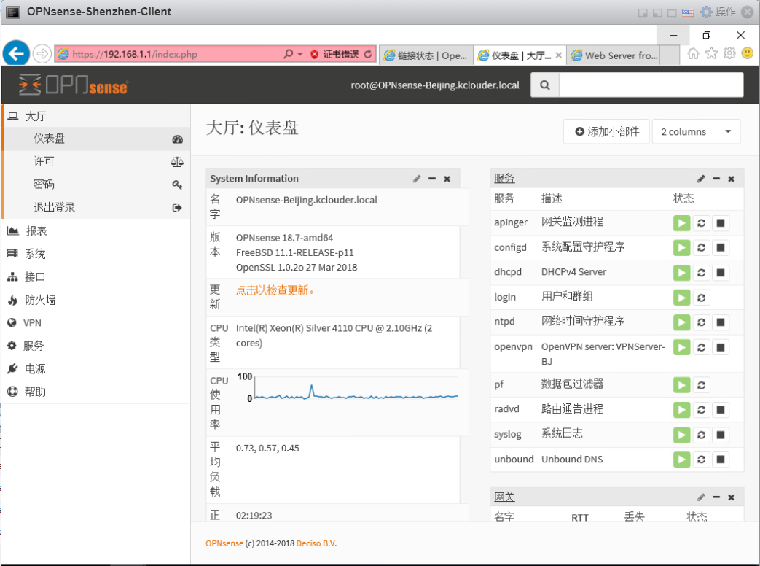760x566 pixels.
Task: Click the 证书错误 certificate warning
Action: pos(335,54)
